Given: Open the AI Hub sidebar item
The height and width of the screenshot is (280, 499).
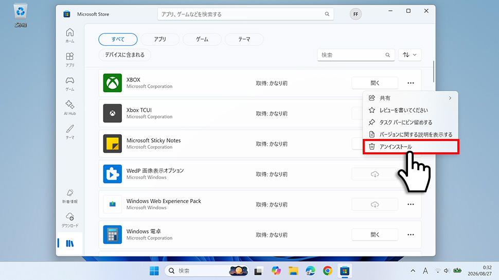Looking at the screenshot, I should point(69,108).
